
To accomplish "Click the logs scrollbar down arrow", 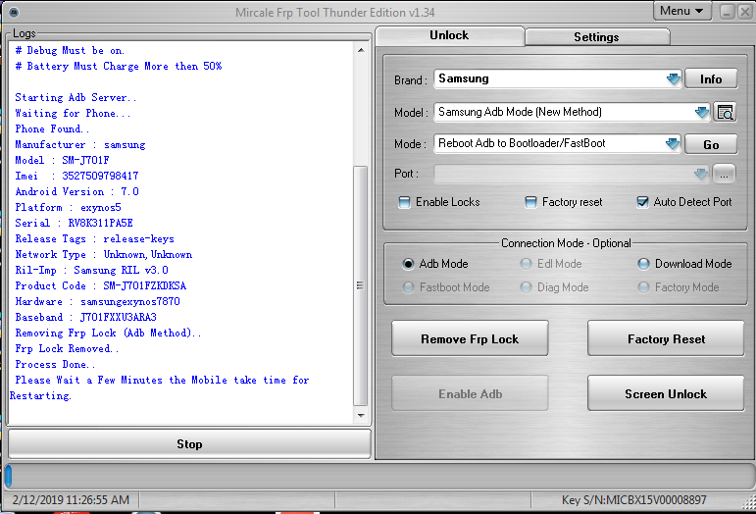I will (x=361, y=415).
